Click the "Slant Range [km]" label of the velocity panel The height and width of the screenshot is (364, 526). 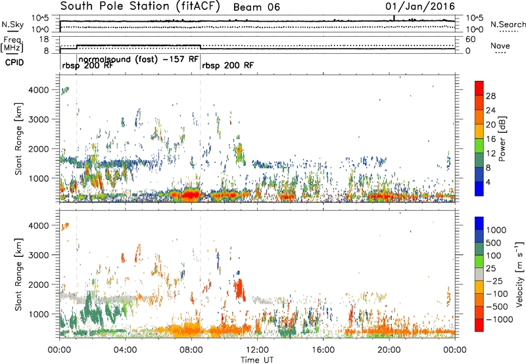tap(18, 274)
